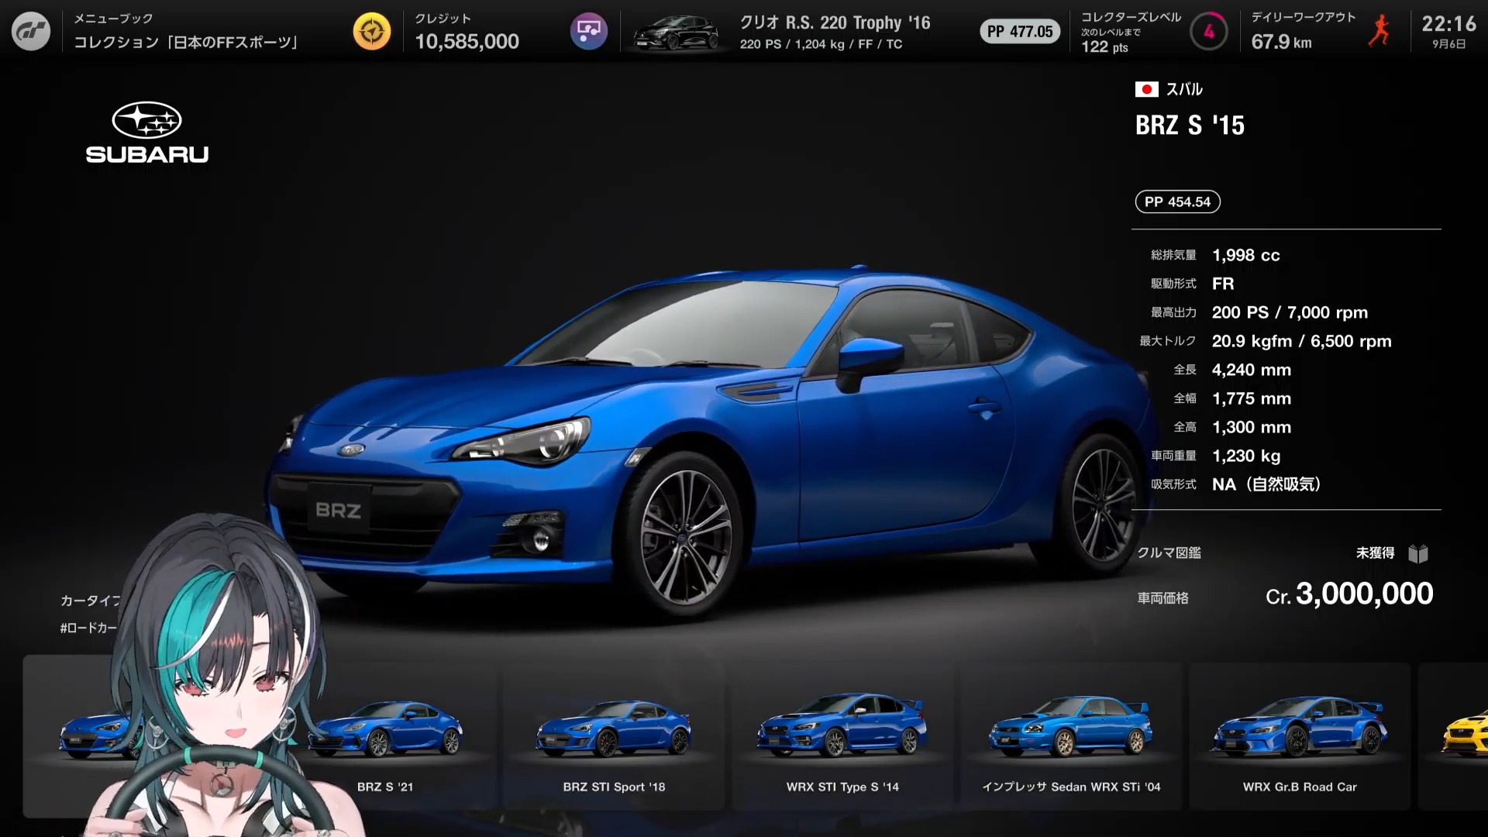Click the 未獲得 not-acquired status

[1375, 553]
